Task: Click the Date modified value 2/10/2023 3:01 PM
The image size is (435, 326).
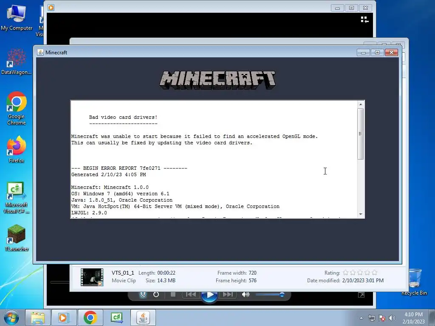Action: coord(363,281)
